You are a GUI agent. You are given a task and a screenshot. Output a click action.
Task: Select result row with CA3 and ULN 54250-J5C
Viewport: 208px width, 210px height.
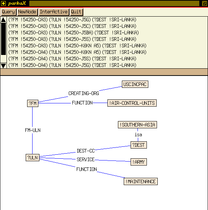(x=72, y=26)
